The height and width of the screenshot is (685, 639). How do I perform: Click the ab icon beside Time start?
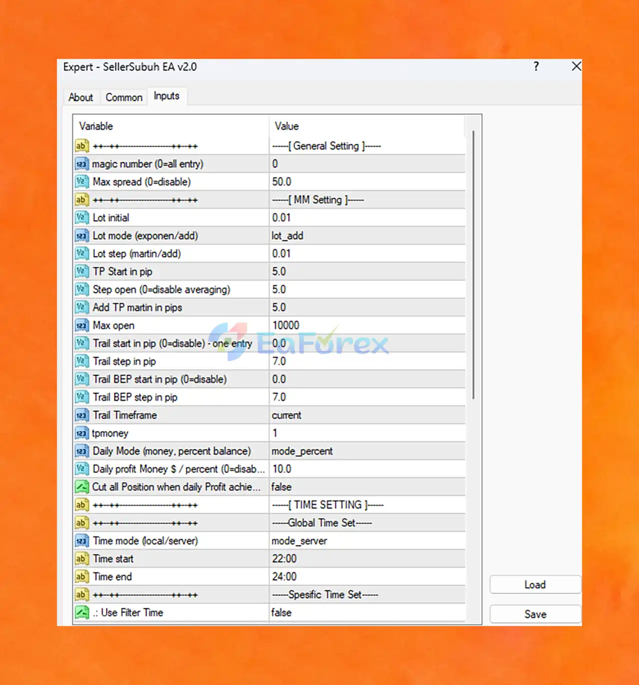pyautogui.click(x=81, y=559)
